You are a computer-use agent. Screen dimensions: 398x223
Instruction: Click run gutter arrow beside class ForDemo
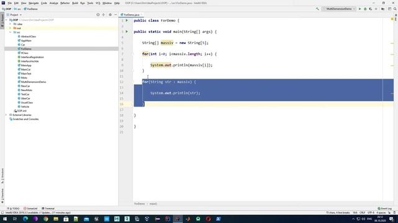[x=127, y=20]
